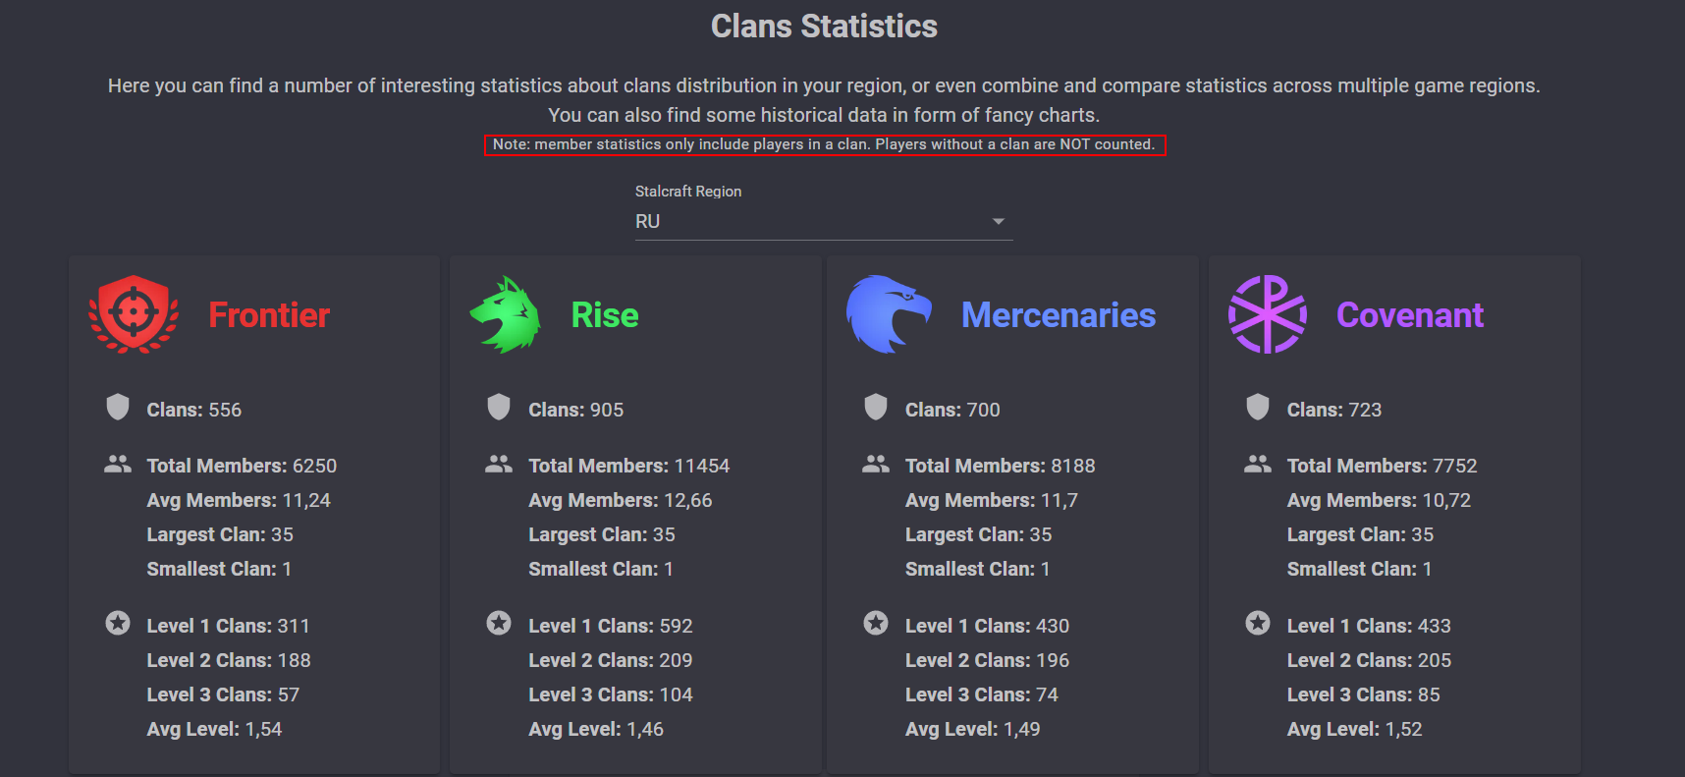This screenshot has width=1685, height=777.
Task: Select the RU region combo box value
Action: point(824,222)
